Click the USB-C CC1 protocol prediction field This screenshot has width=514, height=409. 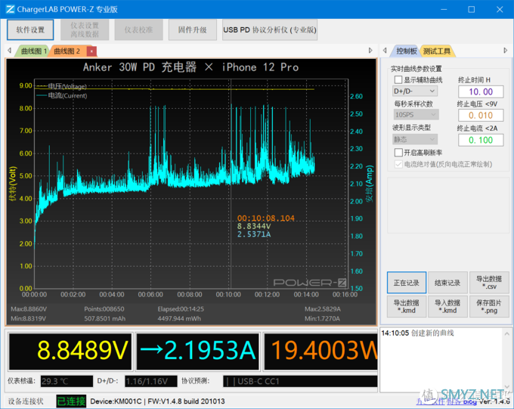pos(299,381)
